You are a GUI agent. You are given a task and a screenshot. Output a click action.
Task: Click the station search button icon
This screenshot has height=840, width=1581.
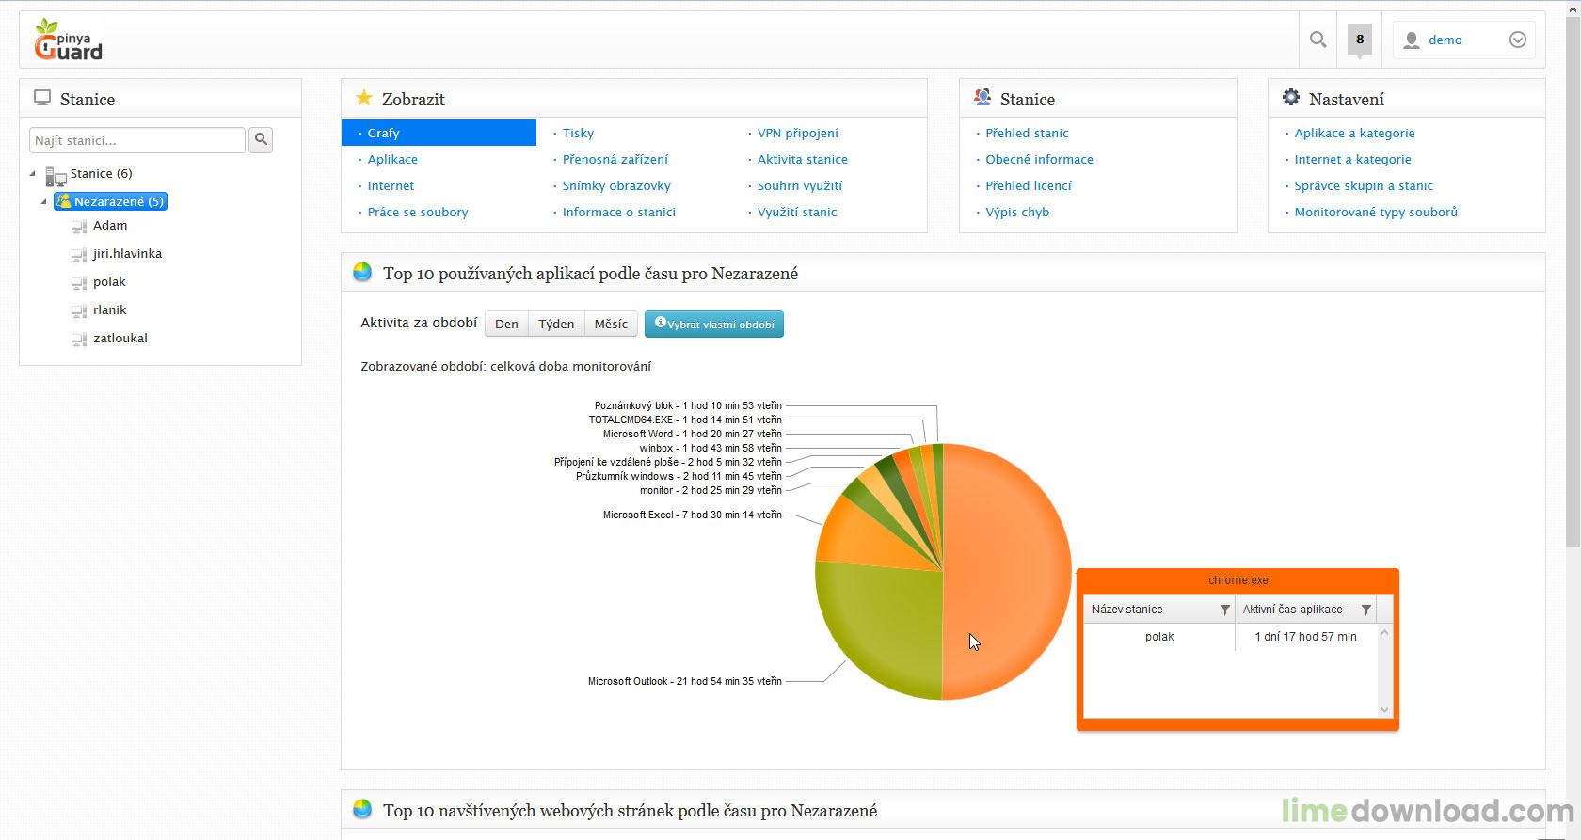[x=262, y=140]
